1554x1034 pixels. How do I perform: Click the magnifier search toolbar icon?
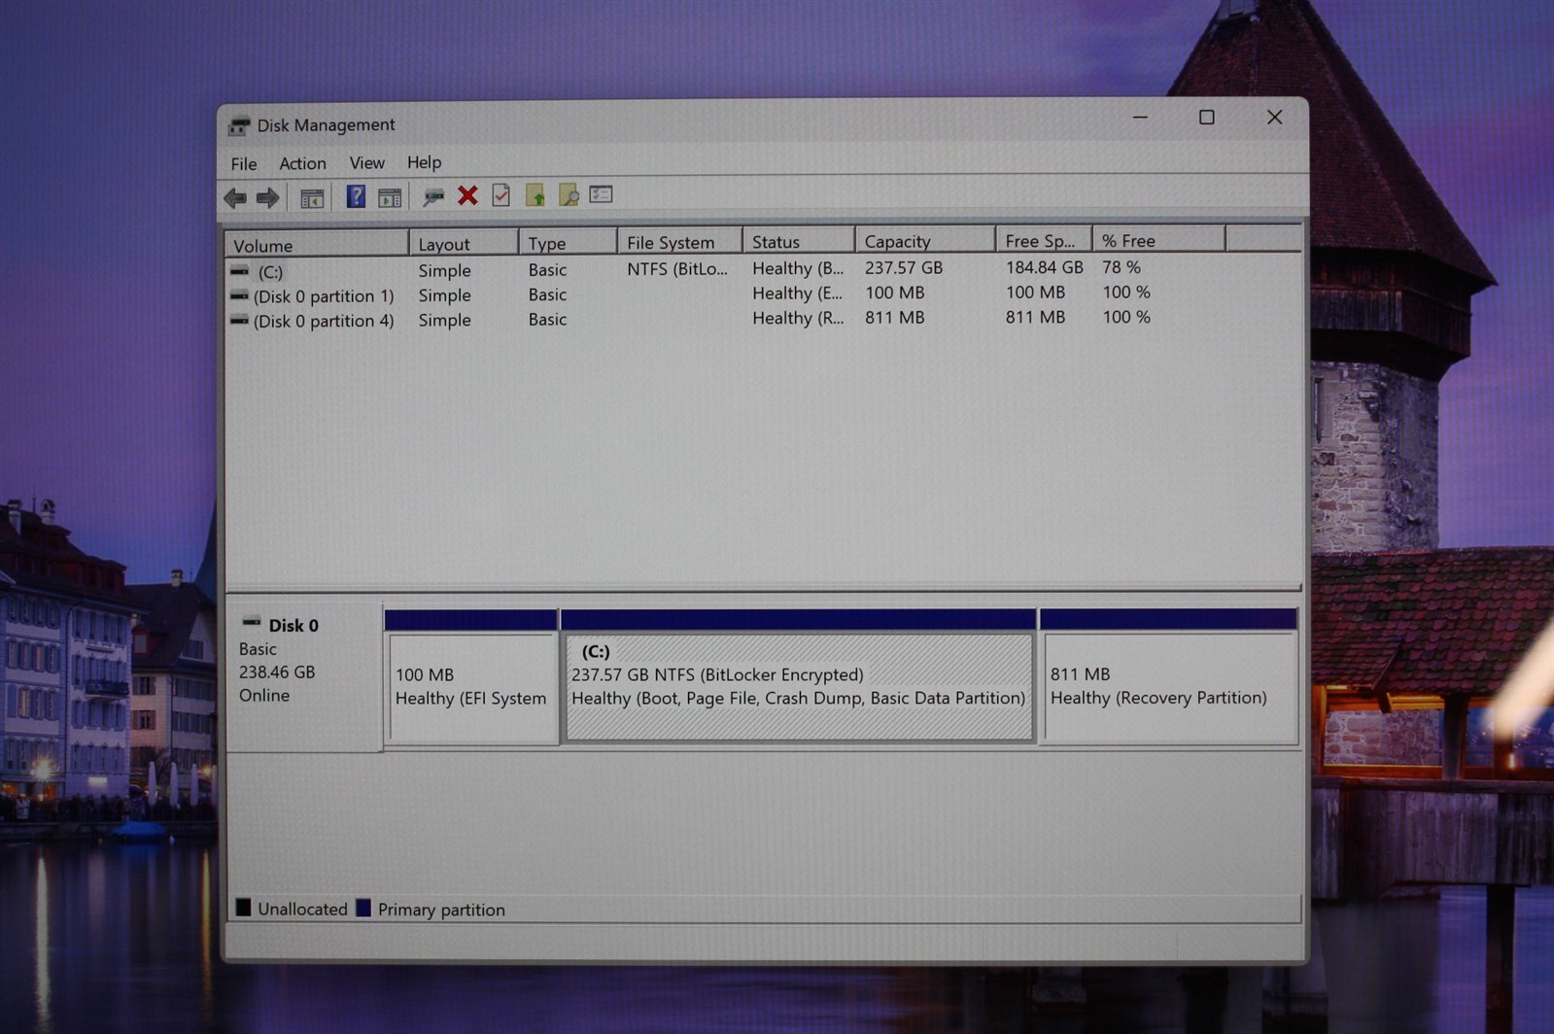(569, 195)
